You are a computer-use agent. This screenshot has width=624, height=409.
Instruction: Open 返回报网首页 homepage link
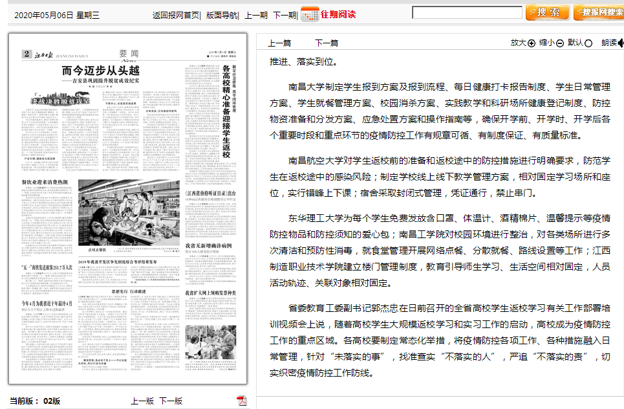[x=175, y=15]
